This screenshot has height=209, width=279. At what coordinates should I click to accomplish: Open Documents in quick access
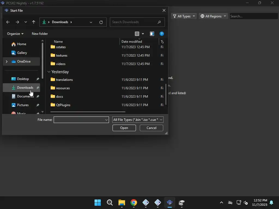click(21, 96)
